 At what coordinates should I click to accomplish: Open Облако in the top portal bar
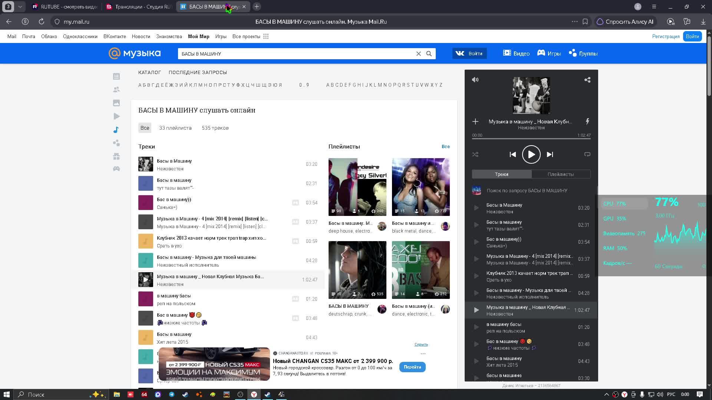pyautogui.click(x=49, y=36)
